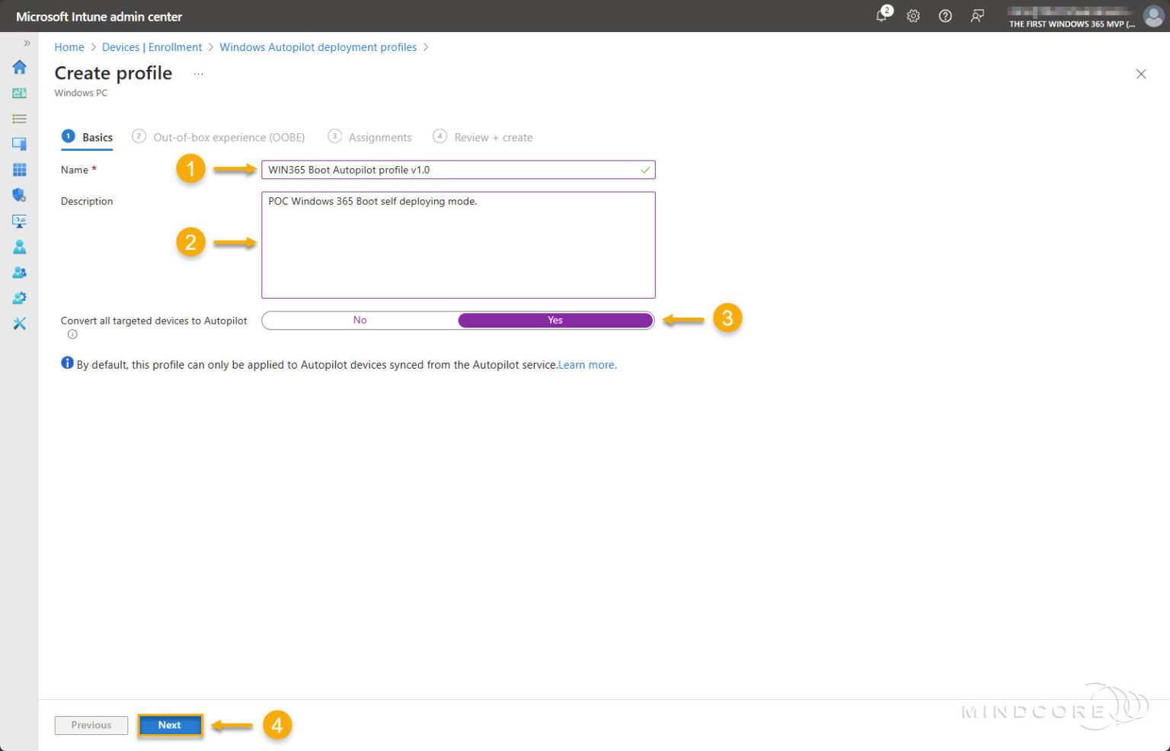Open the Dashboard icon in sidebar
This screenshot has height=751, width=1170.
[20, 93]
